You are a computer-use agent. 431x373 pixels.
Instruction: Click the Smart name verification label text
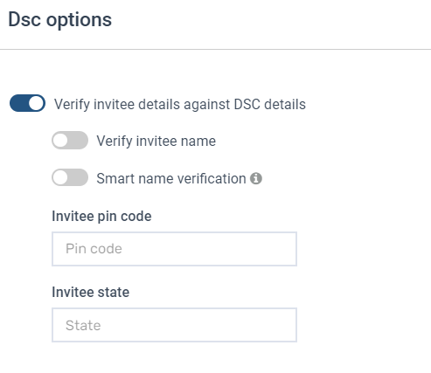click(171, 178)
